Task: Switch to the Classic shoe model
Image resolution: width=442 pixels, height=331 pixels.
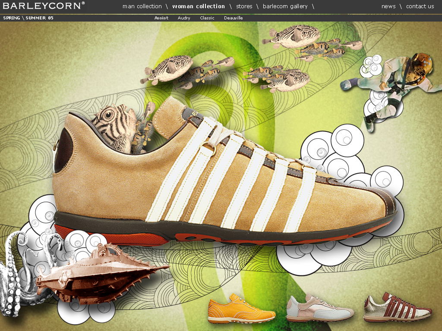Action: coord(207,18)
